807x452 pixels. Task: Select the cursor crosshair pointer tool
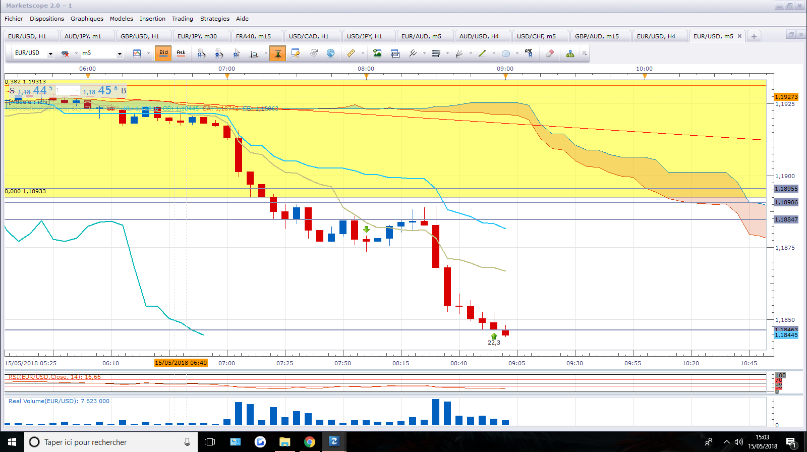point(237,53)
